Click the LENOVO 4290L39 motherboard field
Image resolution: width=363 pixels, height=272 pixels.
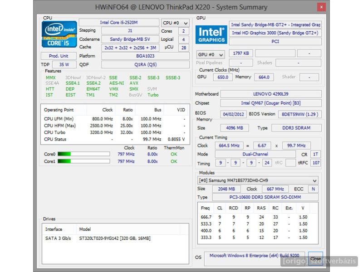pos(271,94)
